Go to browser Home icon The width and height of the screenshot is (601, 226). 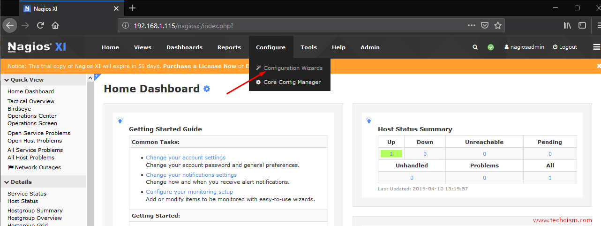coord(55,25)
